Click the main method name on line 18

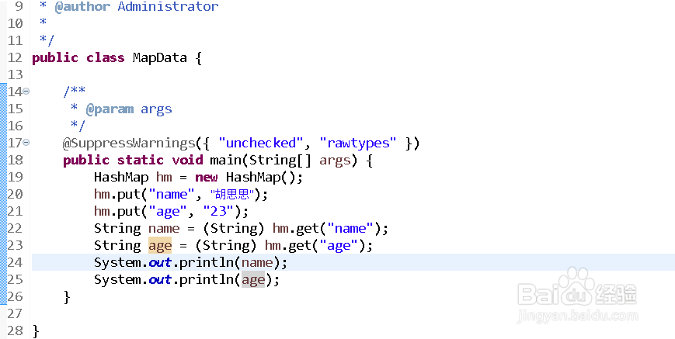(x=226, y=161)
